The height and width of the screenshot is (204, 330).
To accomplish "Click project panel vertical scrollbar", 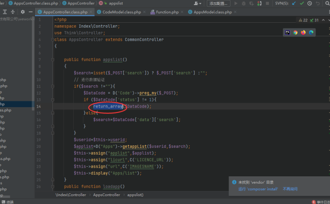I will pyautogui.click(x=33, y=64).
